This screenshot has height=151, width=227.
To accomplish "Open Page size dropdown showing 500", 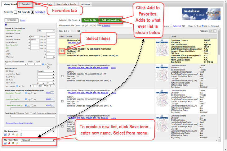I will 212,31.
